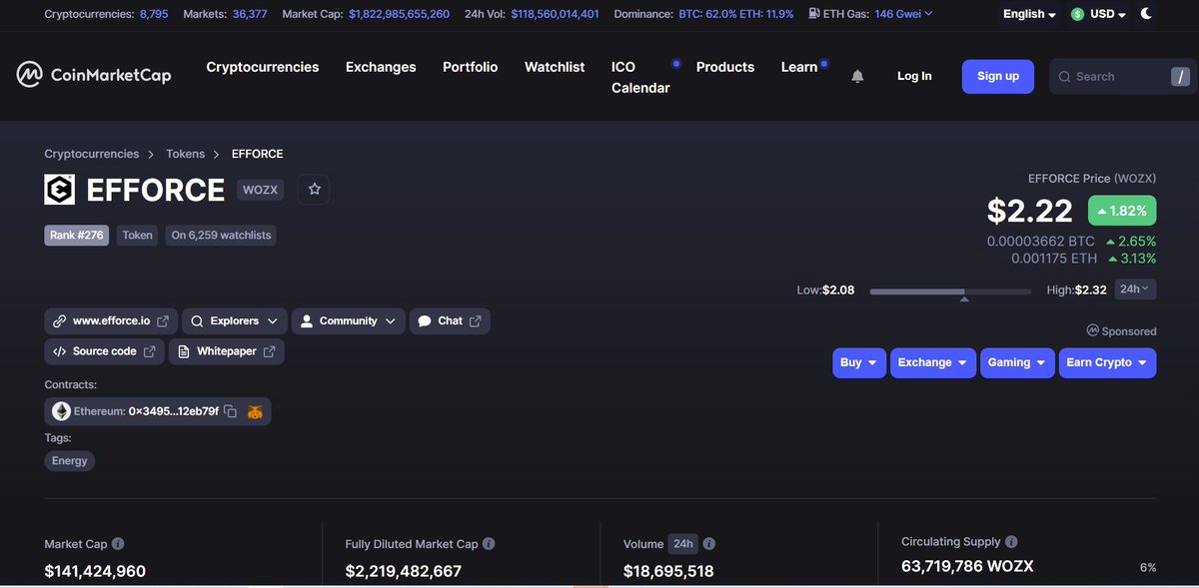1199x588 pixels.
Task: Open the Learn menu
Action: [799, 67]
